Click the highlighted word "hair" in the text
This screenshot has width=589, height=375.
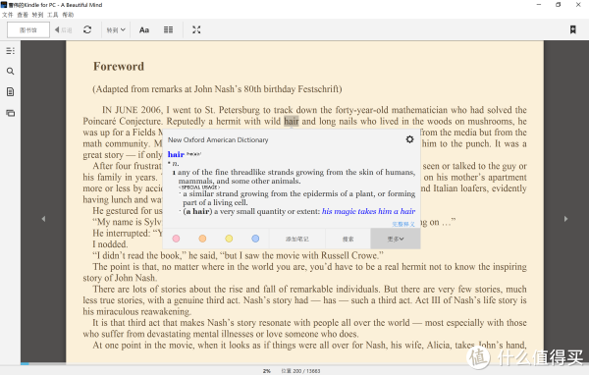coord(292,121)
